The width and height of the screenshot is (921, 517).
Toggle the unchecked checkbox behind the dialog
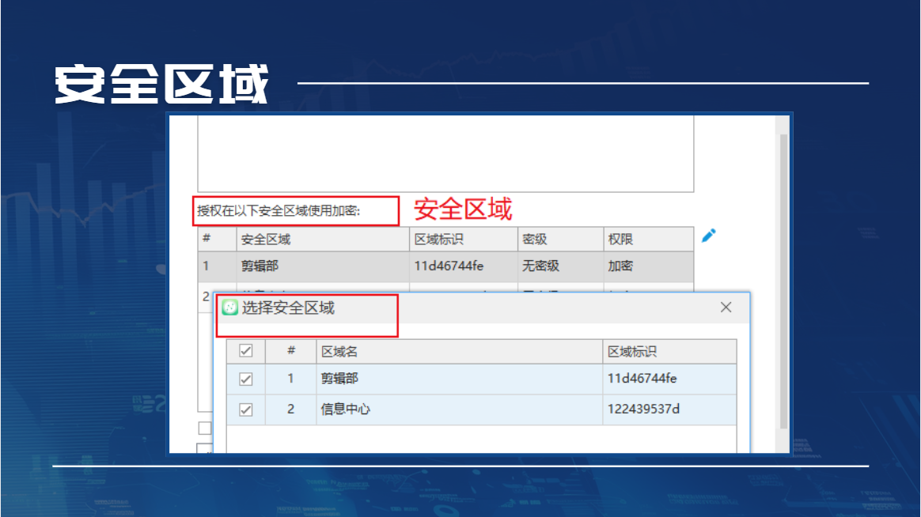[204, 428]
